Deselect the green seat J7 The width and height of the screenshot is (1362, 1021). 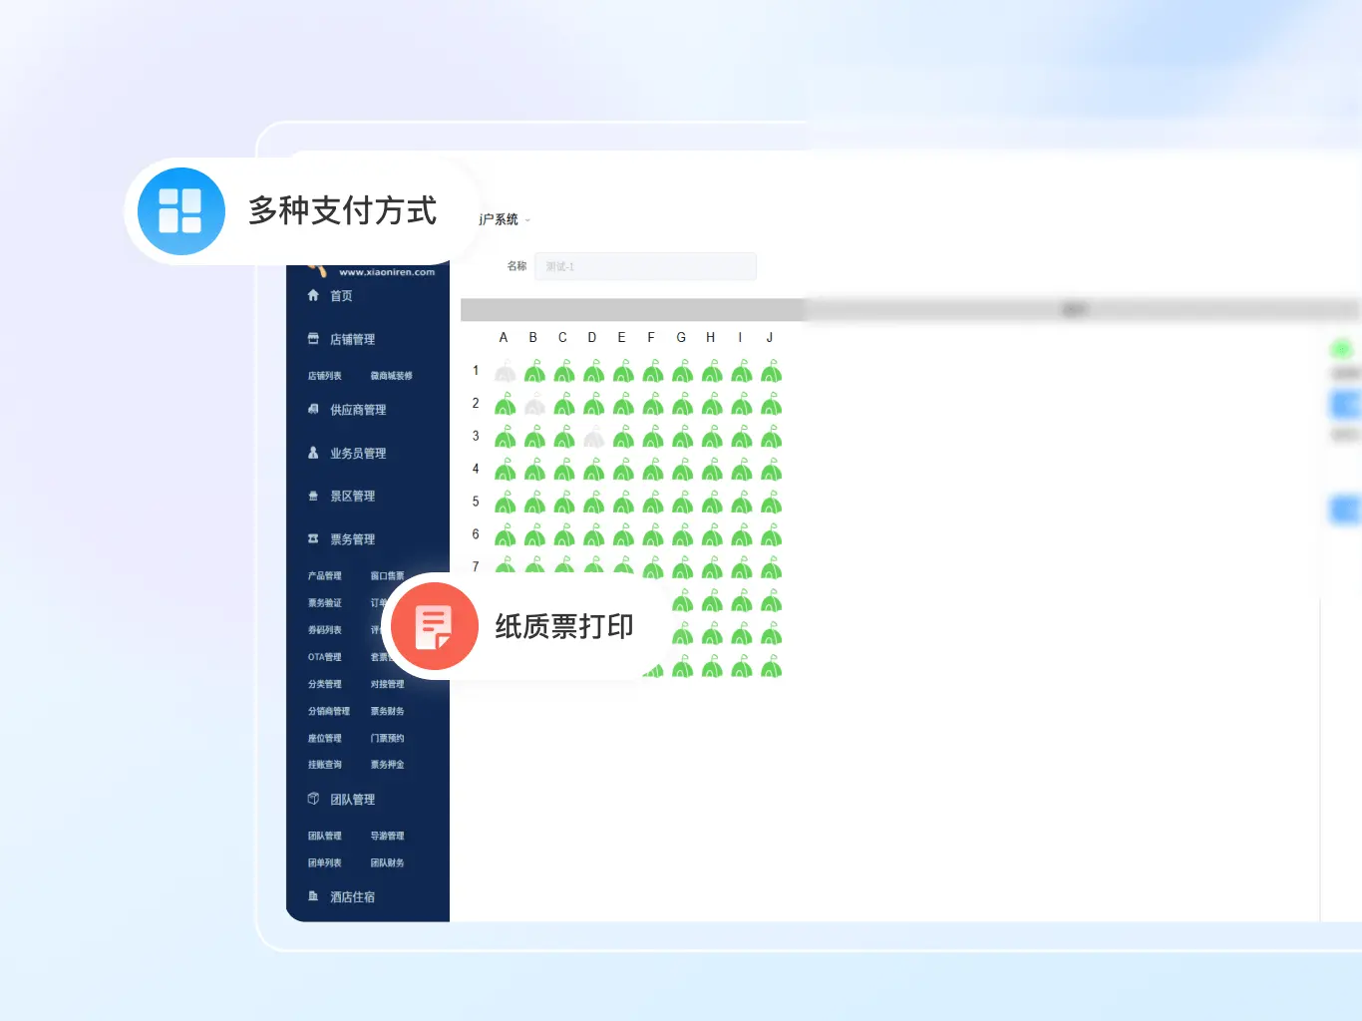click(x=770, y=569)
